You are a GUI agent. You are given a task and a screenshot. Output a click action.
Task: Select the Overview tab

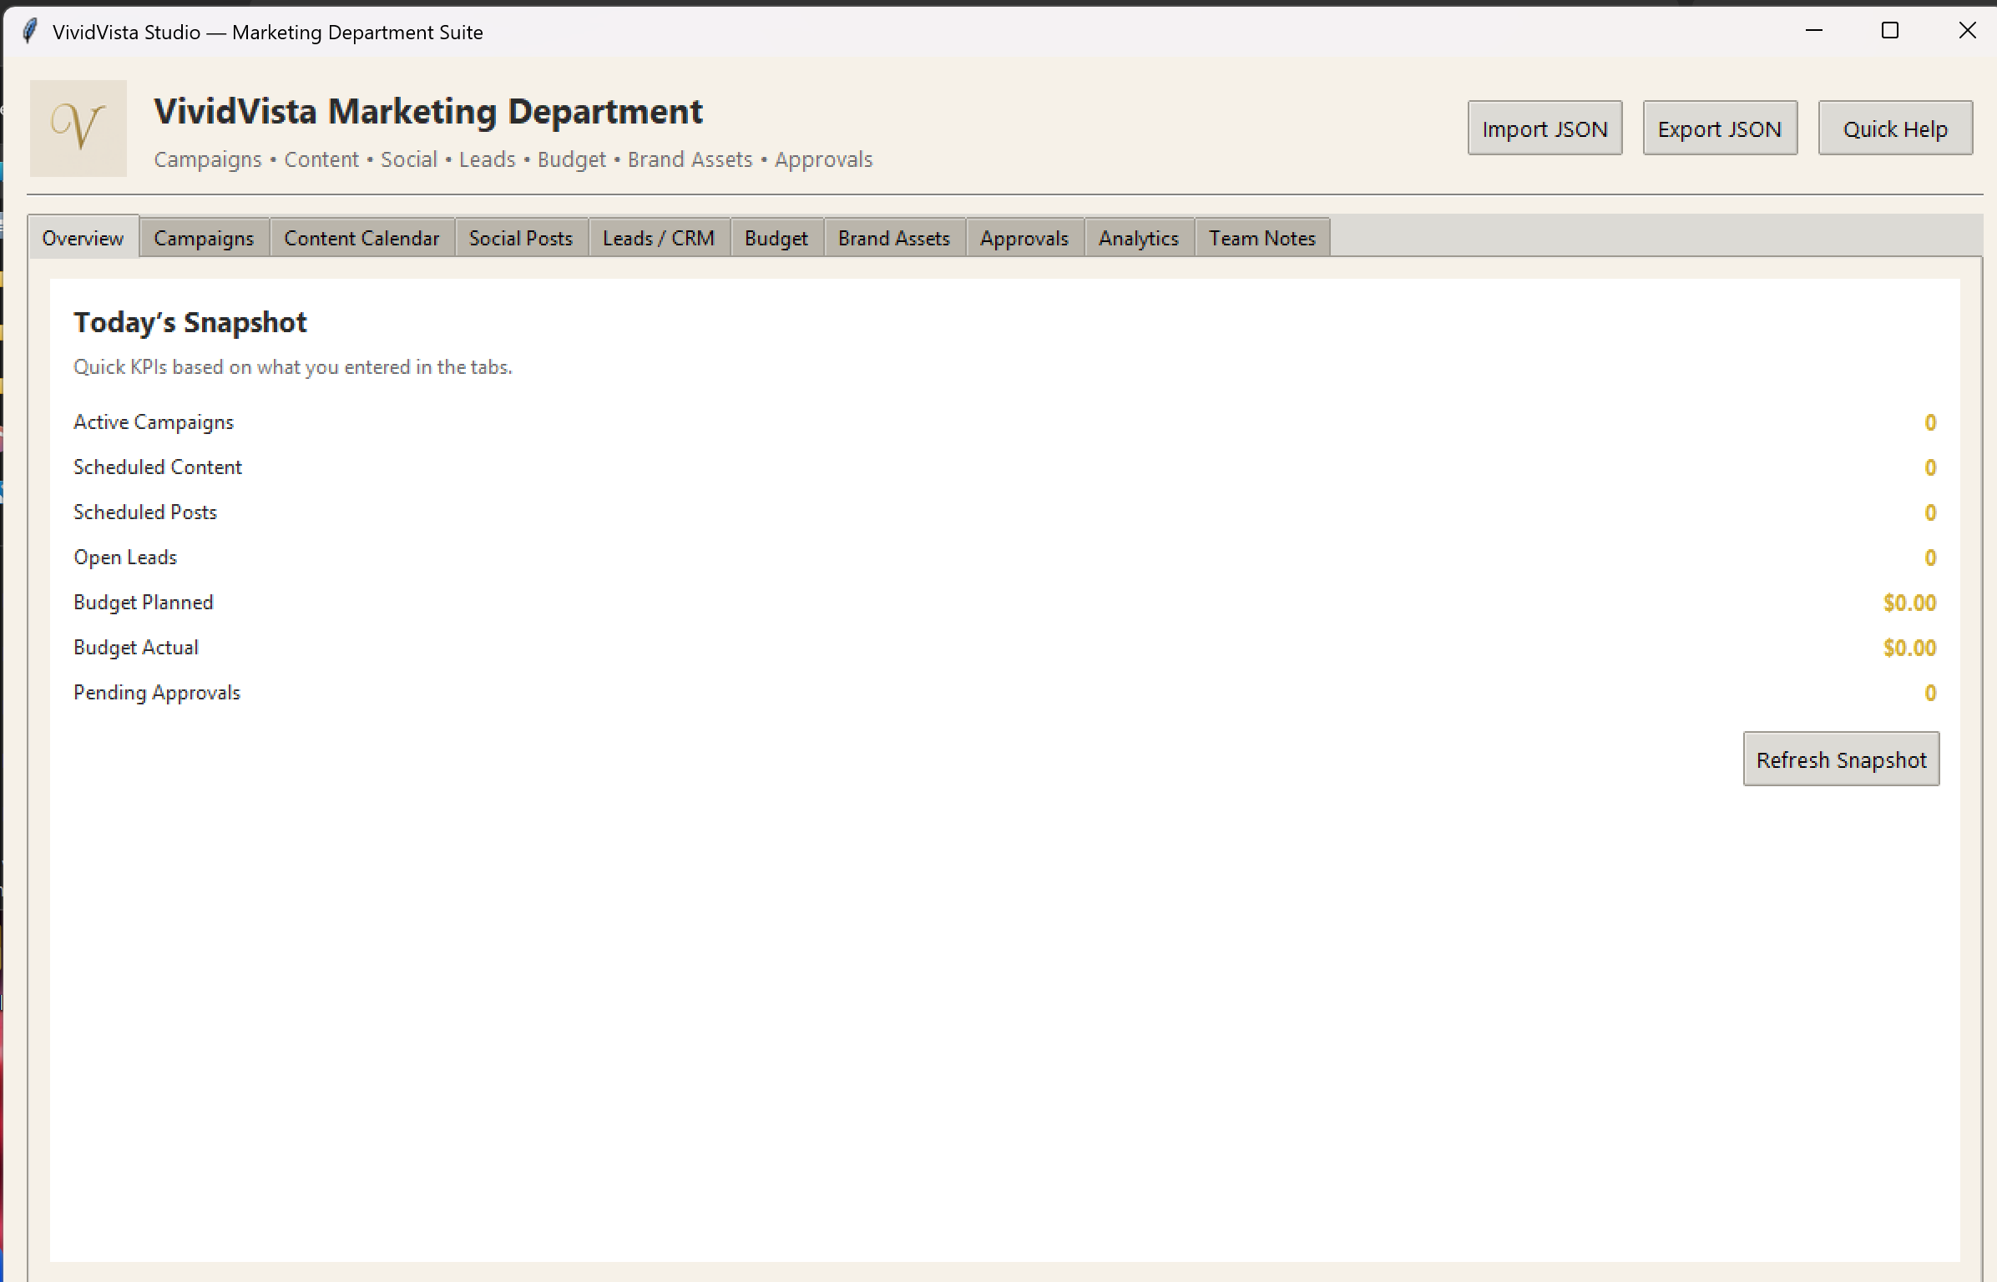pos(83,238)
